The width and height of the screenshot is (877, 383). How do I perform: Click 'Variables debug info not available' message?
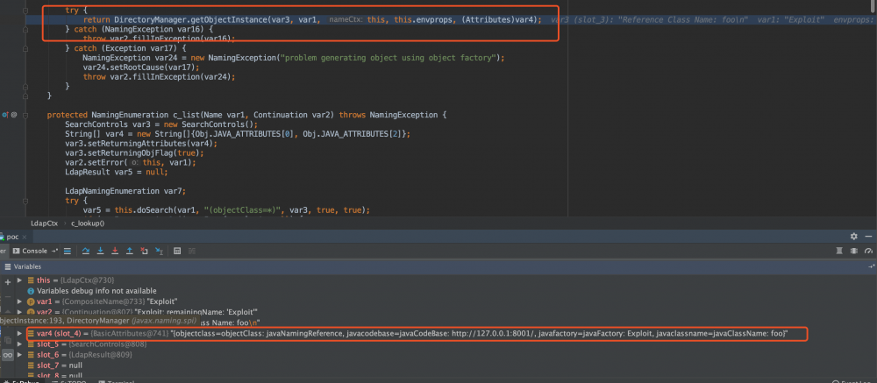pyautogui.click(x=96, y=291)
